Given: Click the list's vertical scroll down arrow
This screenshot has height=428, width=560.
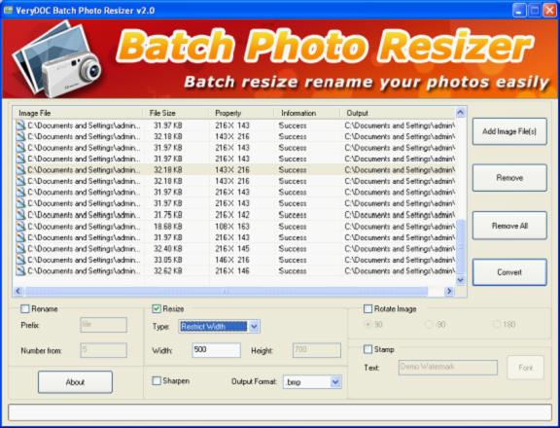Looking at the screenshot, I should pyautogui.click(x=461, y=280).
